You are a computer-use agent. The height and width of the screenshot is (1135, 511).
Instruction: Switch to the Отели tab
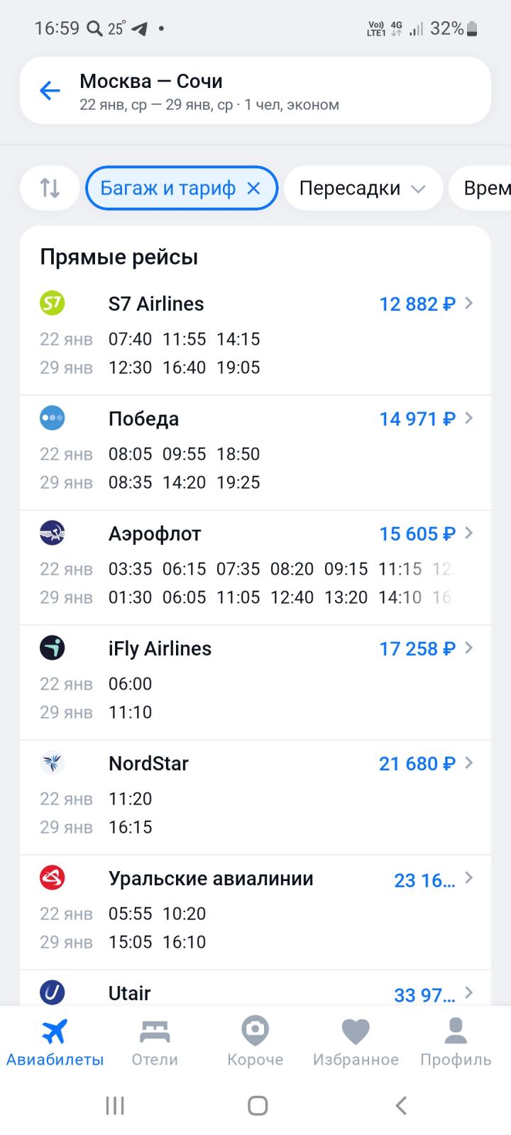[x=155, y=1043]
